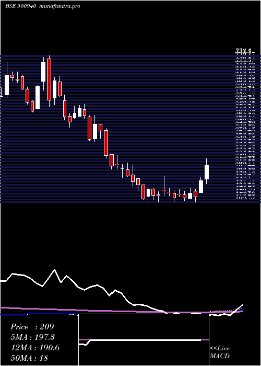The width and height of the screenshot is (261, 366).
Task: Click the 'BSE 500940' ticker label
Action: click(20, 6)
